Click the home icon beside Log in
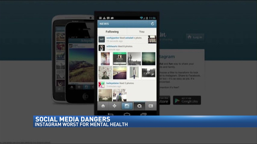Viewport: 257px width, 144px height. (189, 37)
